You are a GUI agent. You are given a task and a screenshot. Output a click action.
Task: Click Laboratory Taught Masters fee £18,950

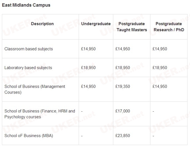[x=123, y=68]
